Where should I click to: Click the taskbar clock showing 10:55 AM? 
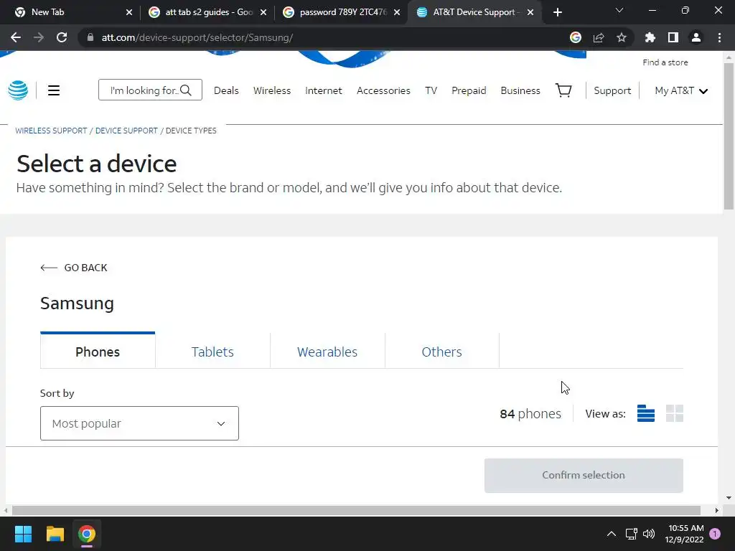coord(685,534)
